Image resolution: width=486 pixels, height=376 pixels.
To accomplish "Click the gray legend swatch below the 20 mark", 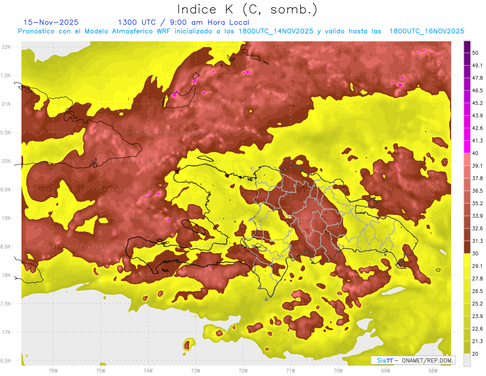I will pyautogui.click(x=467, y=360).
